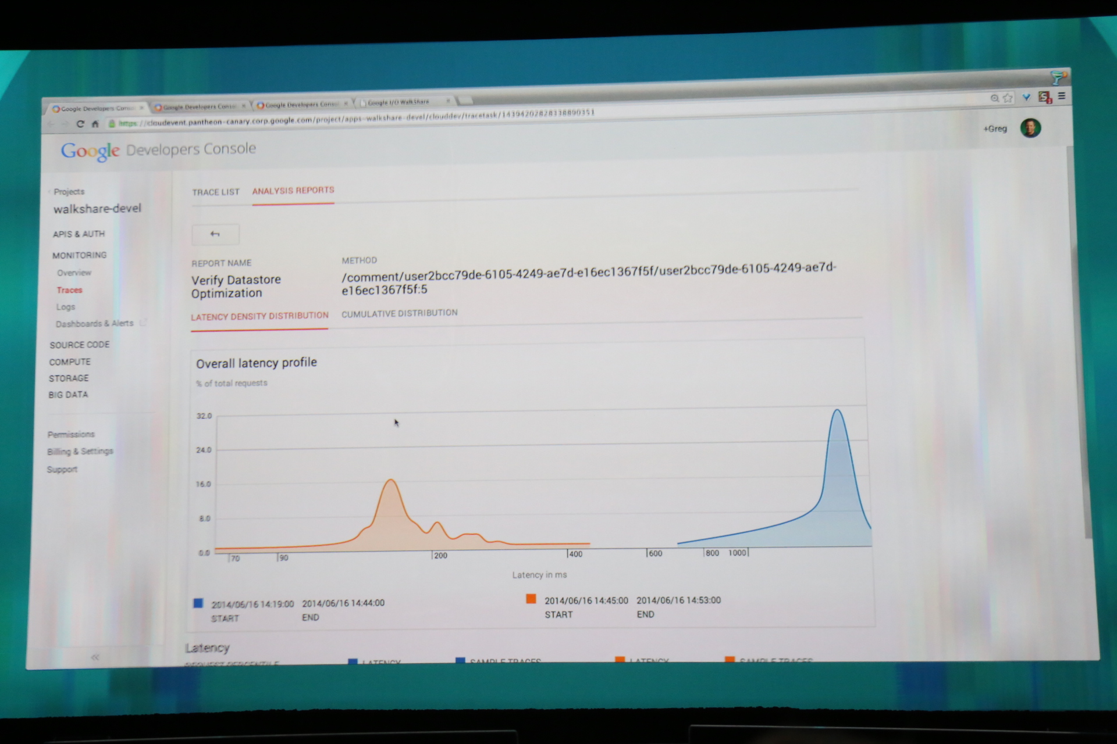The width and height of the screenshot is (1117, 744).
Task: Open Dashboards & Alerts in sidebar
Action: [94, 324]
